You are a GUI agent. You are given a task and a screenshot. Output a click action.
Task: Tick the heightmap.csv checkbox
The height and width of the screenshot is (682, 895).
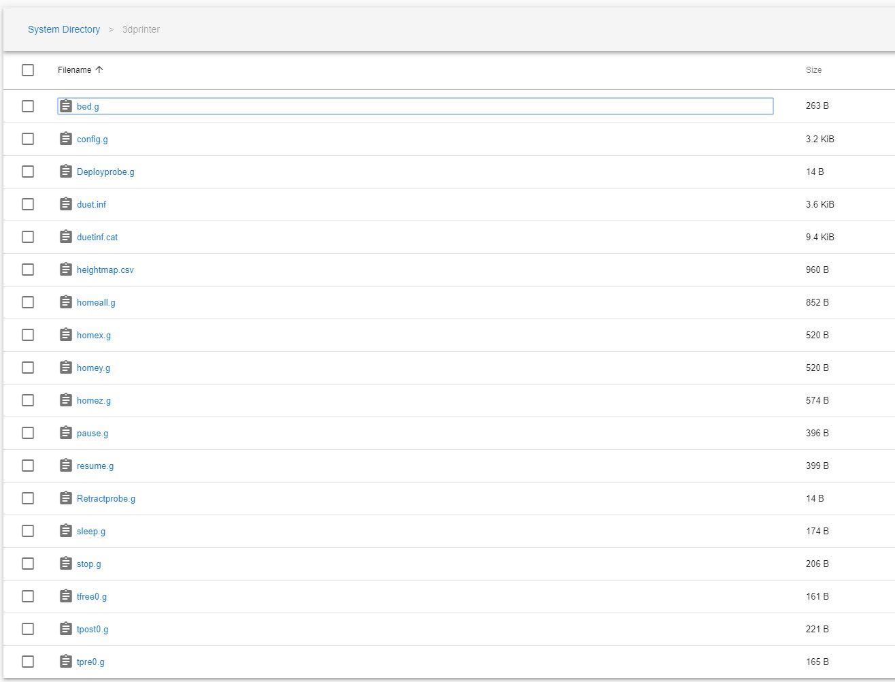[x=28, y=270]
